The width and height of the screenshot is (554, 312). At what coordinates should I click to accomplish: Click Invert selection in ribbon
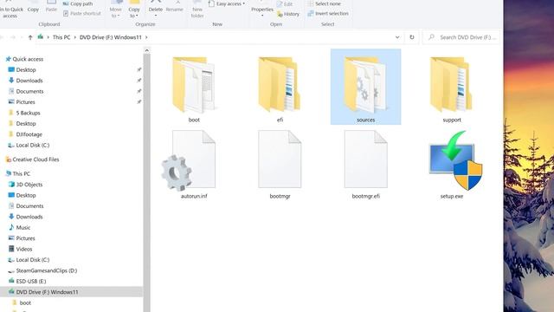328,14
